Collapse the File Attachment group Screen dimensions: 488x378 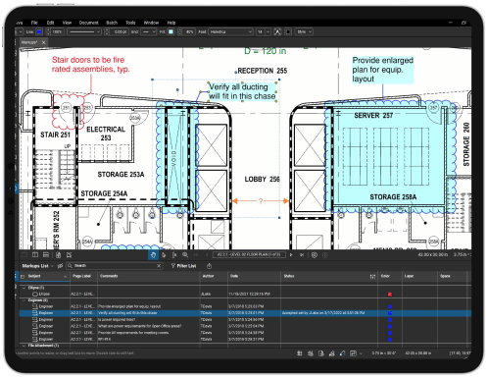(24, 346)
